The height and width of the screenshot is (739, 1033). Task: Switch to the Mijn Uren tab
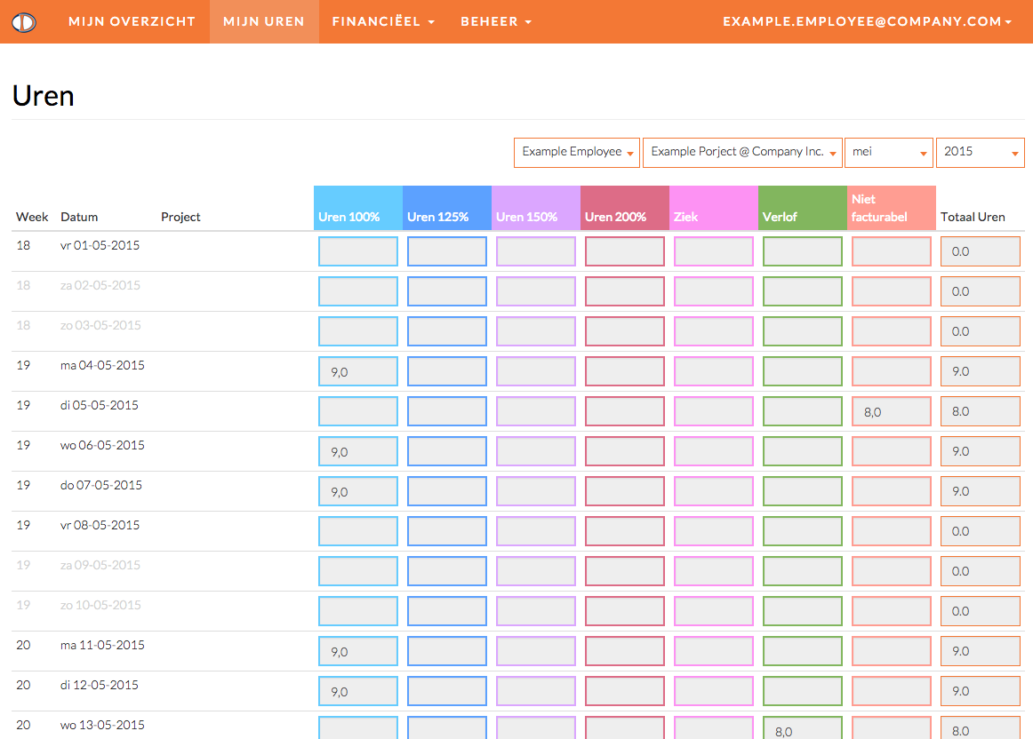click(x=263, y=21)
